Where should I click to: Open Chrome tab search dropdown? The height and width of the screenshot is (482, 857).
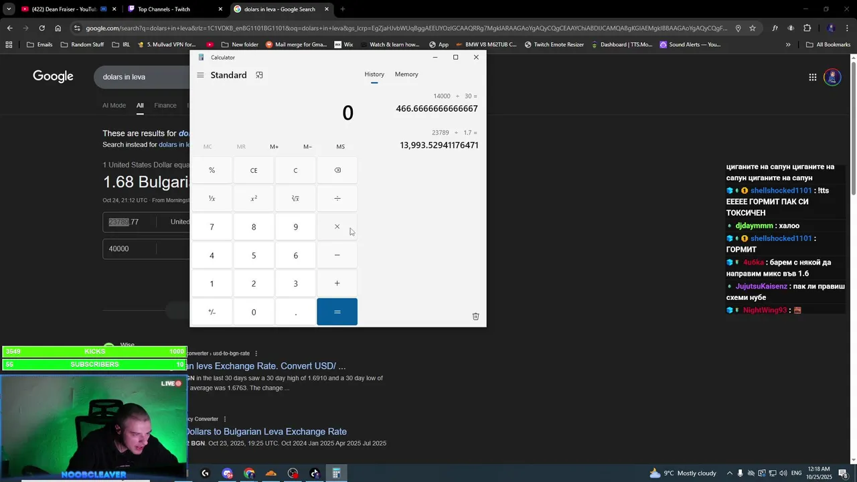pos(8,9)
